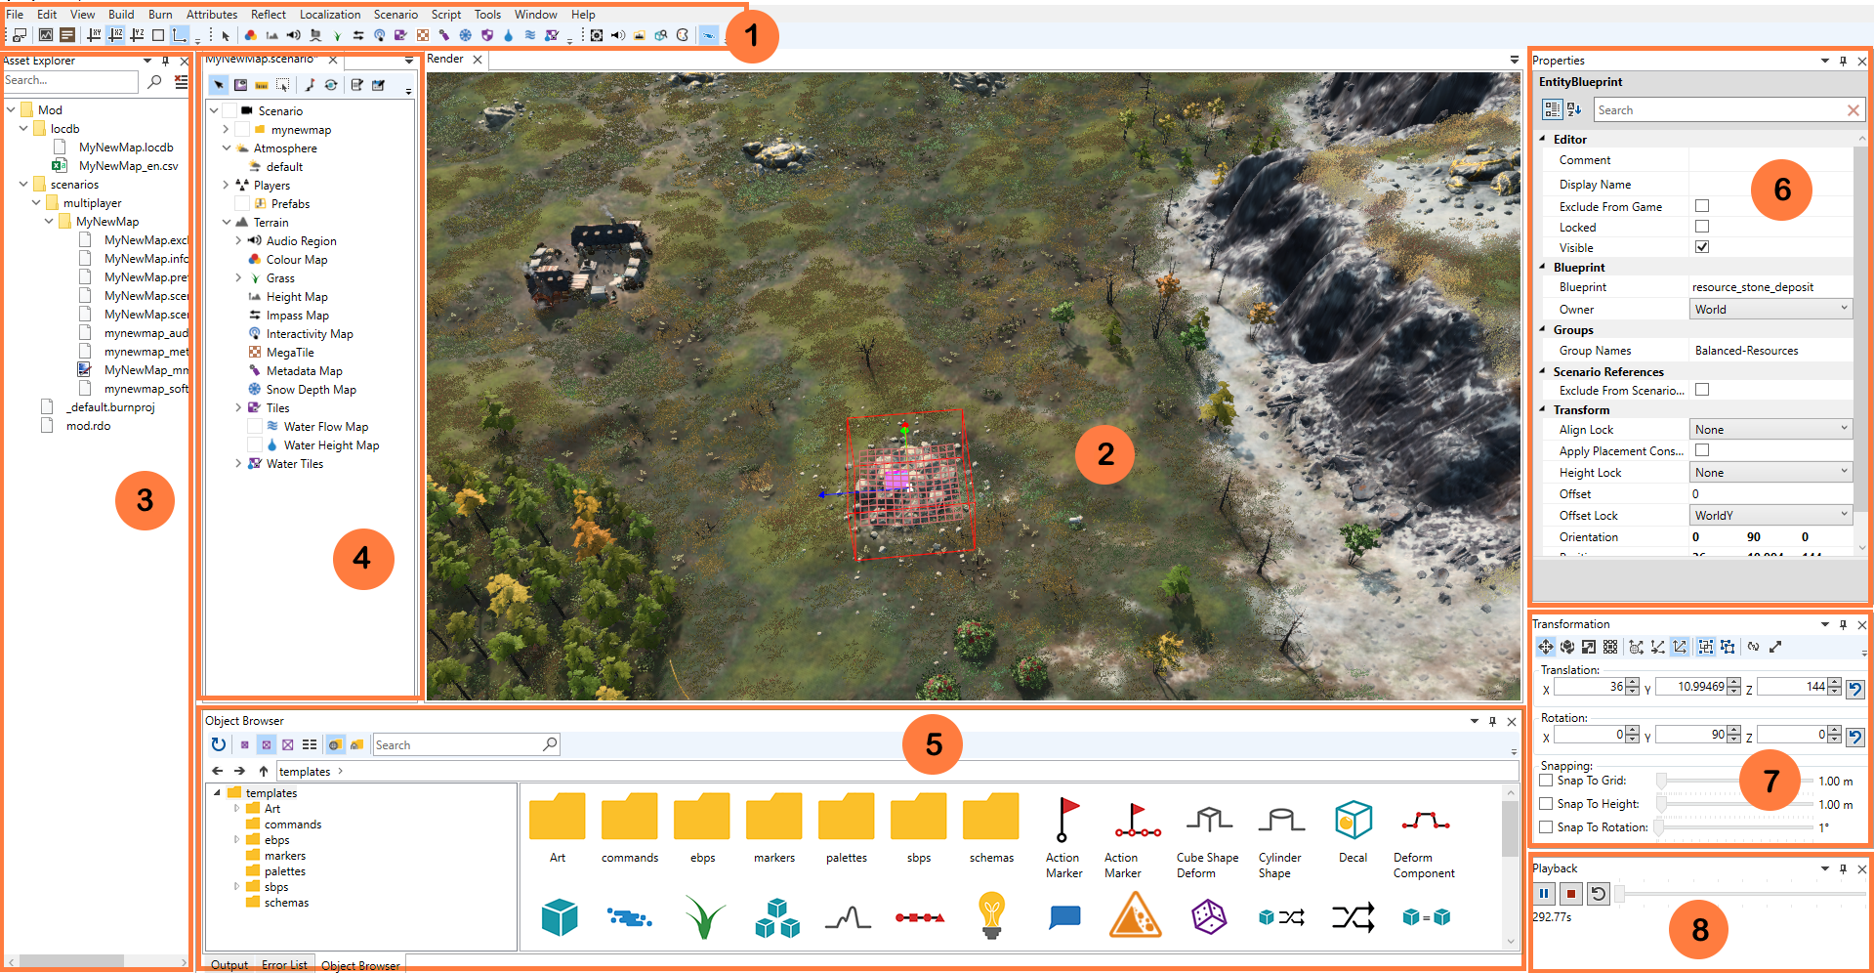Image resolution: width=1874 pixels, height=973 pixels.
Task: Click the main toolbar selection pointer tool
Action: pyautogui.click(x=226, y=35)
